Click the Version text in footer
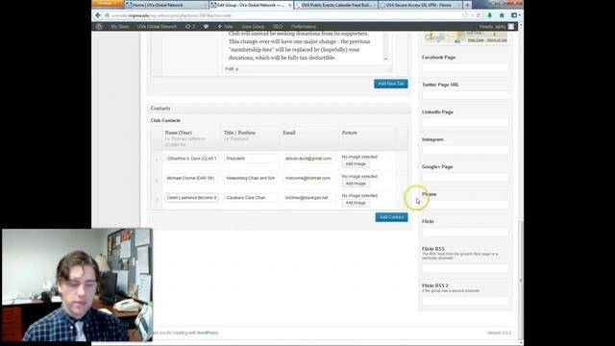Screen dimensions: 615x346 499,333
